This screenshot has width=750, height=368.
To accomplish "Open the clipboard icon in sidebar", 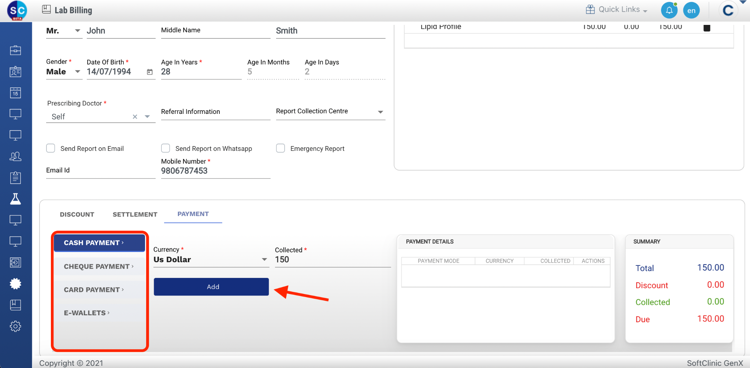I will (x=15, y=178).
